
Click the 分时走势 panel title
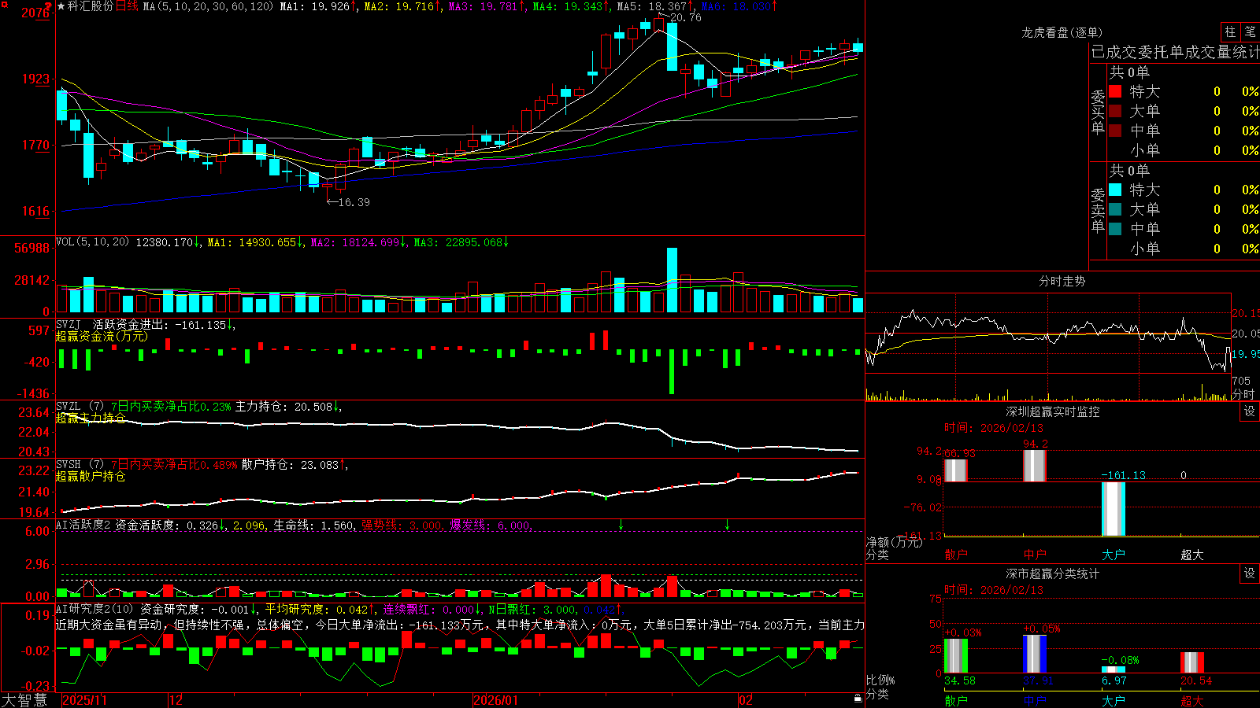pos(1062,281)
